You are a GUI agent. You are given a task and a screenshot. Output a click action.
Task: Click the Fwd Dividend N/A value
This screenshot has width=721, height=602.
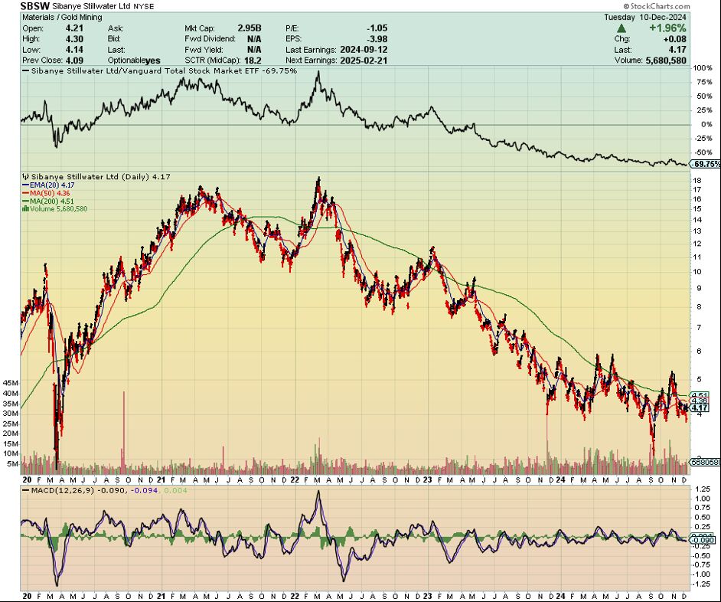254,38
